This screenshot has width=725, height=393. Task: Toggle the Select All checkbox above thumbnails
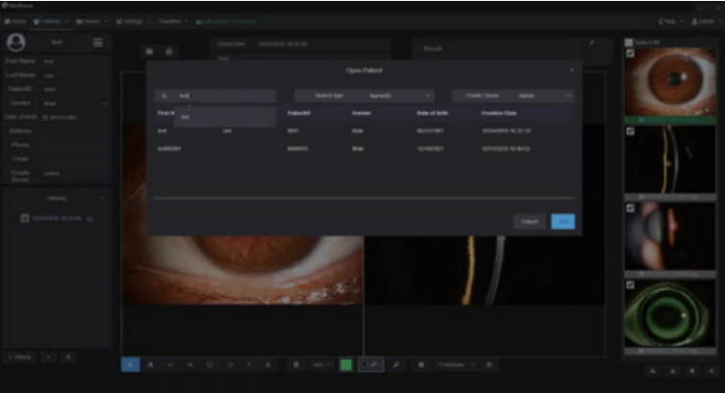point(629,42)
